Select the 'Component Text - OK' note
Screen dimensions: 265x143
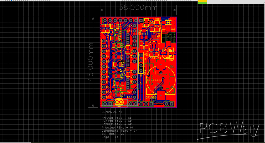[119, 131]
